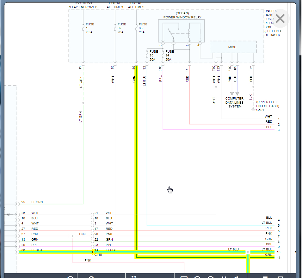
Task: Click the G501 ground label
Action: pyautogui.click(x=260, y=110)
